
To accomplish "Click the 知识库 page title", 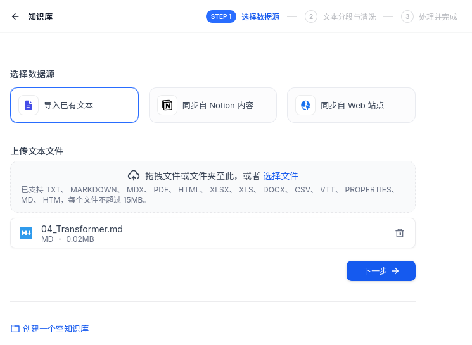I will pos(40,16).
